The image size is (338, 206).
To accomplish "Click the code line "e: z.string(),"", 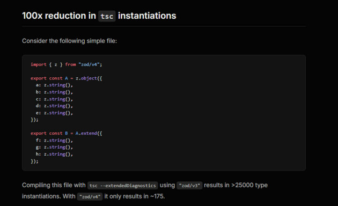I will point(54,113).
